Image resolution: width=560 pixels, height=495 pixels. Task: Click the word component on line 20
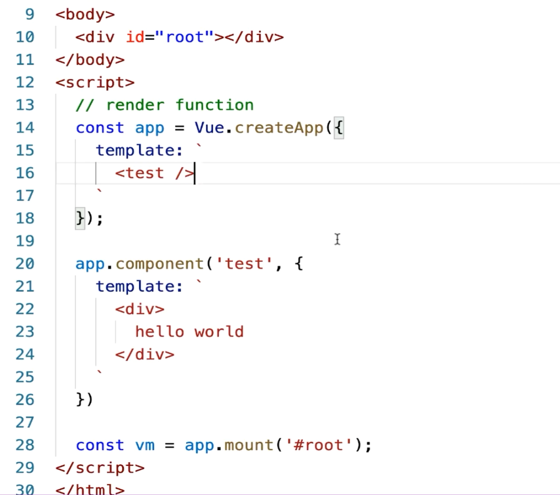point(160,264)
